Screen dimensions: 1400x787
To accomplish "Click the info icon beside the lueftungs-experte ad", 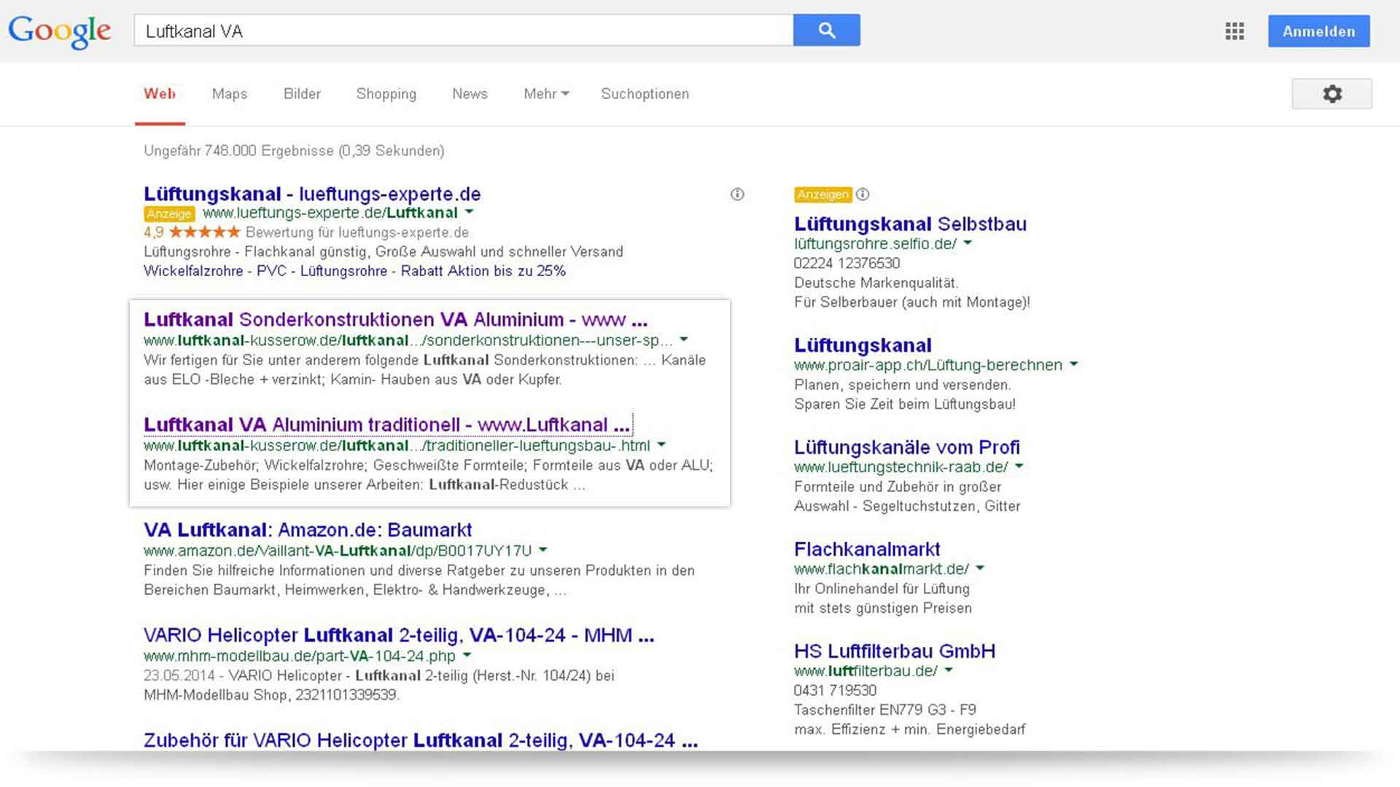I will 737,194.
